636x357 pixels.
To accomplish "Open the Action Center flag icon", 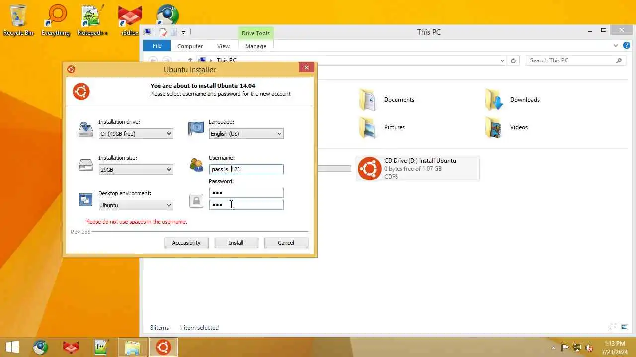I will [565, 348].
